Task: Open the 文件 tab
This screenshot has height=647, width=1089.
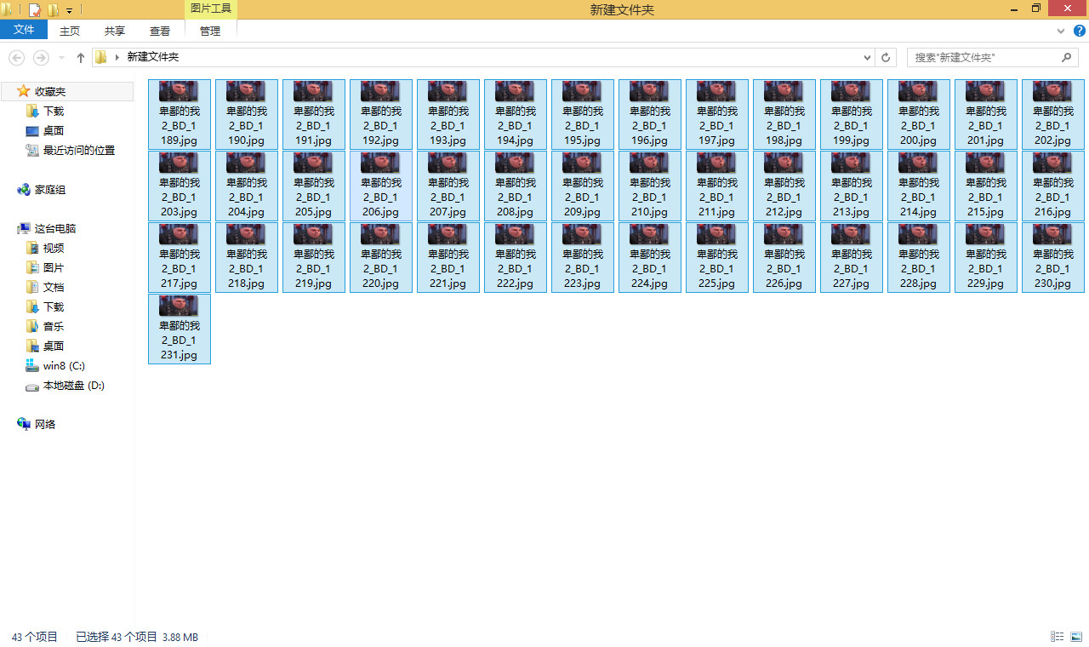Action: pos(24,30)
